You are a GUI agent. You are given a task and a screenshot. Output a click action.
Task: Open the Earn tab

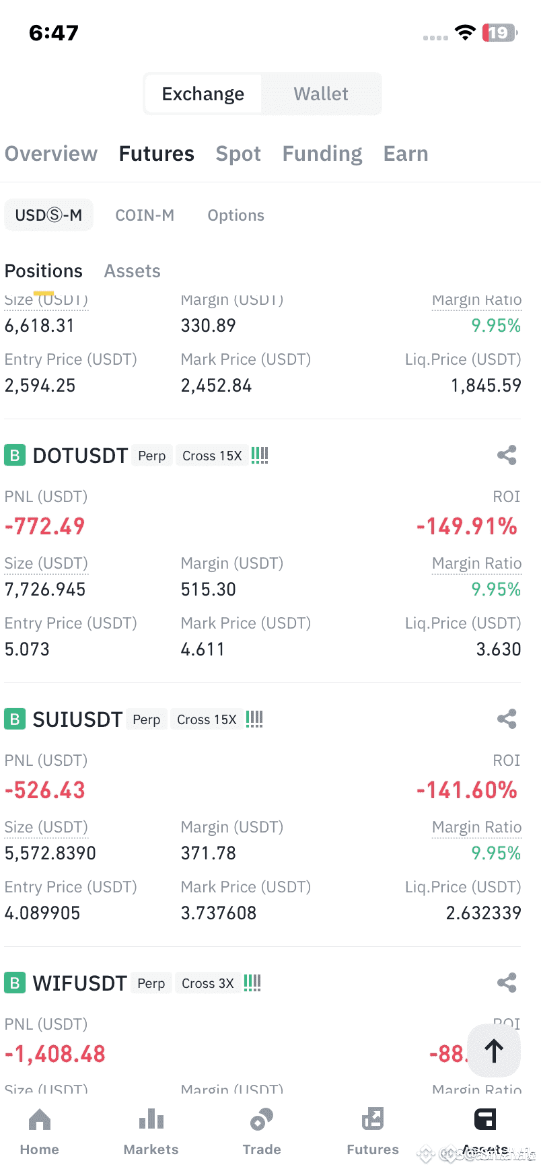click(406, 153)
